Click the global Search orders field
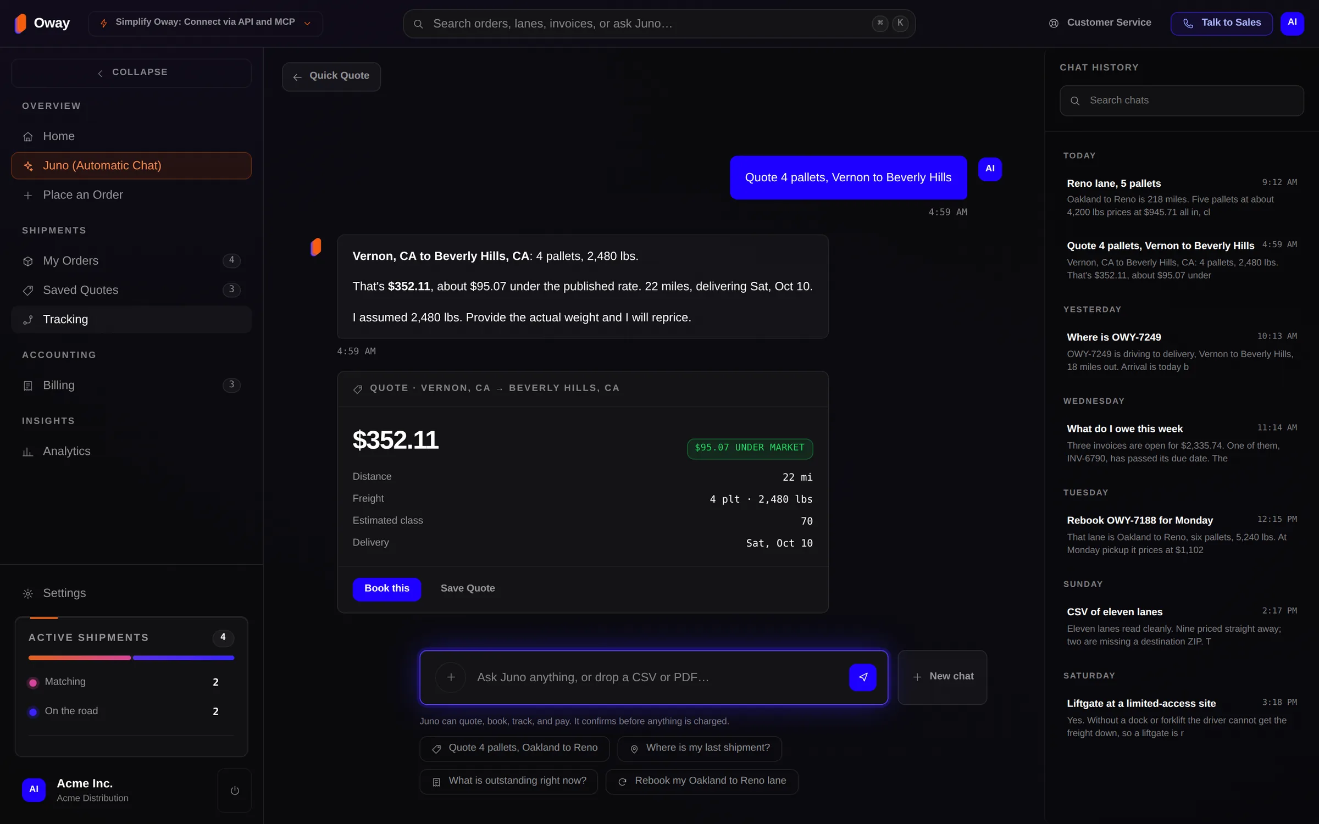Viewport: 1319px width, 824px height. coord(659,24)
